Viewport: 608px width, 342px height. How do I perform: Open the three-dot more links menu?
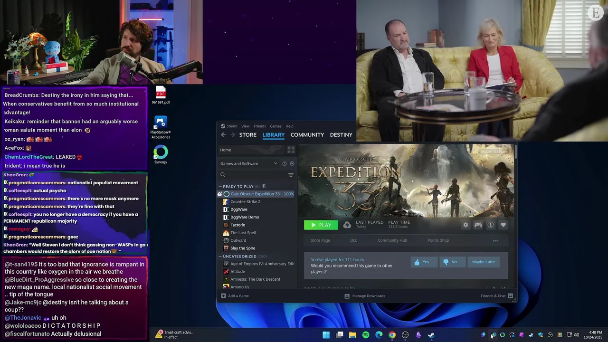495,240
